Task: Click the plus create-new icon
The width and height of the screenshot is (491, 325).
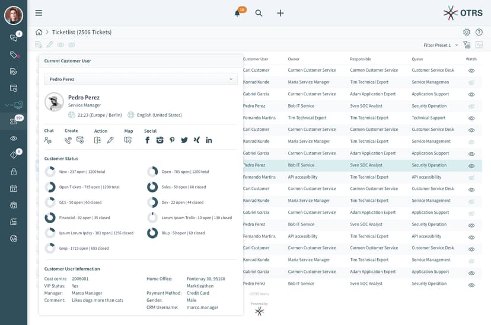Action: (x=280, y=13)
